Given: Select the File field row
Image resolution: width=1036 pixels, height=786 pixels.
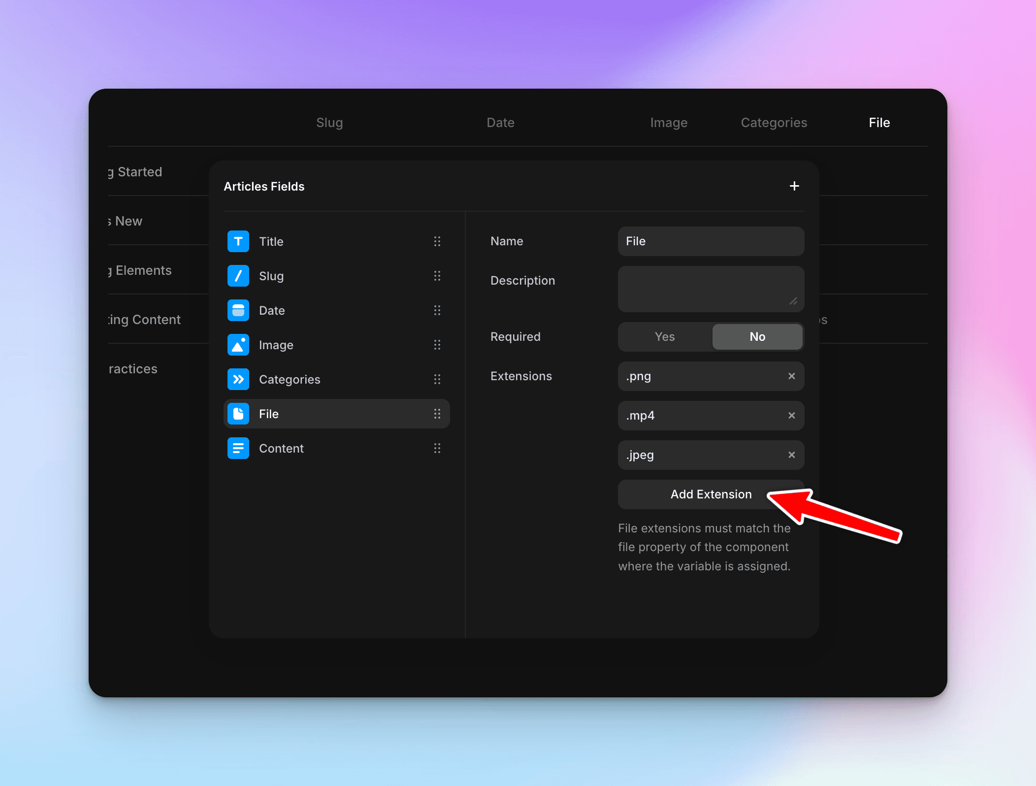Looking at the screenshot, I should [x=336, y=414].
